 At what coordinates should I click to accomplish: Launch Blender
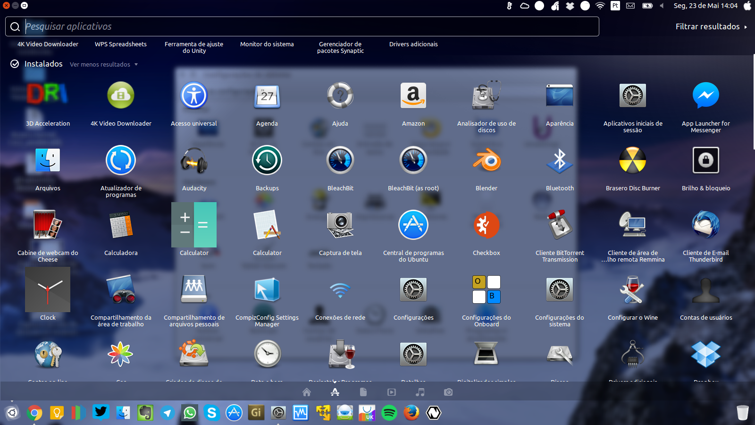click(x=487, y=160)
